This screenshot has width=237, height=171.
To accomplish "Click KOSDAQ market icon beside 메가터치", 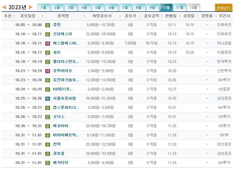I will pyautogui.click(x=48, y=163).
